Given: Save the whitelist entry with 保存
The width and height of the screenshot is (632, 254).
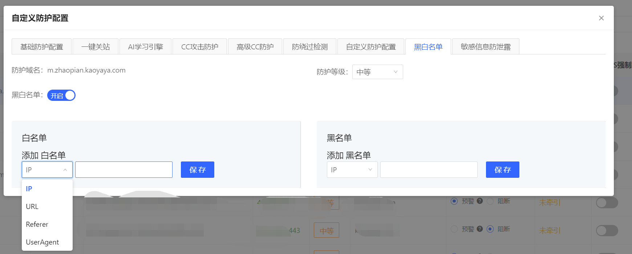Looking at the screenshot, I should point(198,170).
